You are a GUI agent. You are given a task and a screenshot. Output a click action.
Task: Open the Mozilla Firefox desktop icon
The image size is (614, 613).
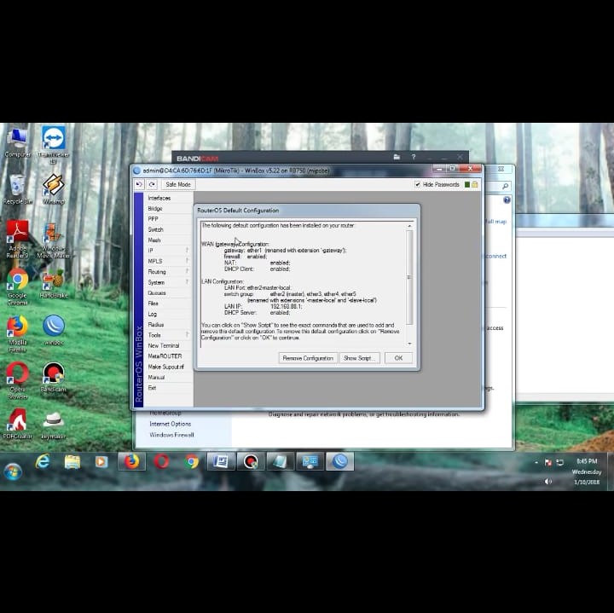(17, 334)
